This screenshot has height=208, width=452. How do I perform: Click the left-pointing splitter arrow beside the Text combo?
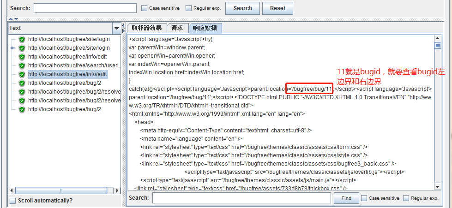123,25
